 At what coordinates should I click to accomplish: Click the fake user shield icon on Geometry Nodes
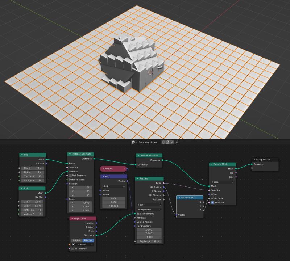point(163,142)
